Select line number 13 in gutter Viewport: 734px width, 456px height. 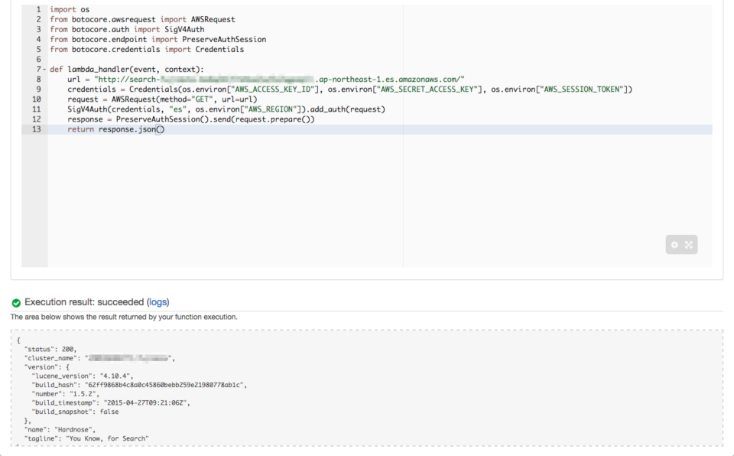pos(37,129)
